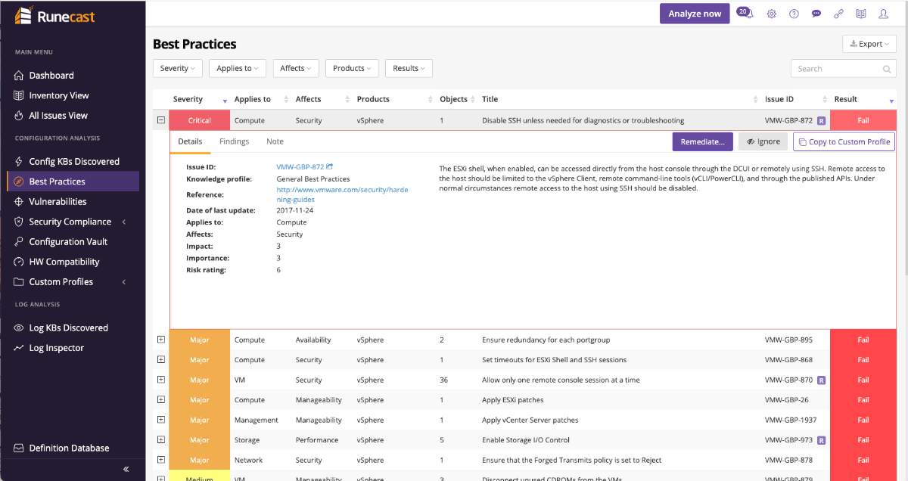Click the Critical severity color label

click(199, 119)
